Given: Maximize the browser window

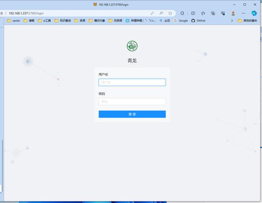Looking at the screenshot, I should point(245,5).
